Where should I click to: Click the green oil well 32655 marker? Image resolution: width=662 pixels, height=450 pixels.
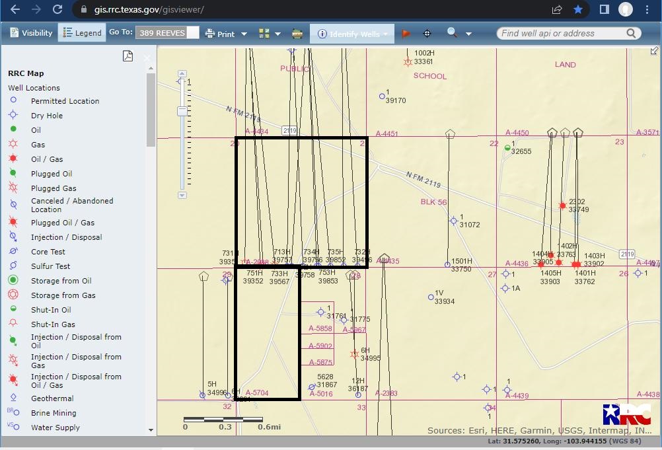click(507, 148)
